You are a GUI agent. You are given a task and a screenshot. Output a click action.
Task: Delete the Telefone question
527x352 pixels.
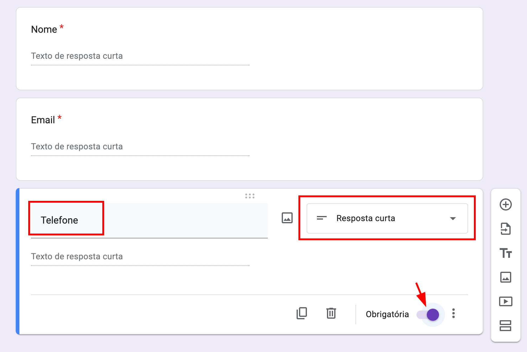coord(331,313)
